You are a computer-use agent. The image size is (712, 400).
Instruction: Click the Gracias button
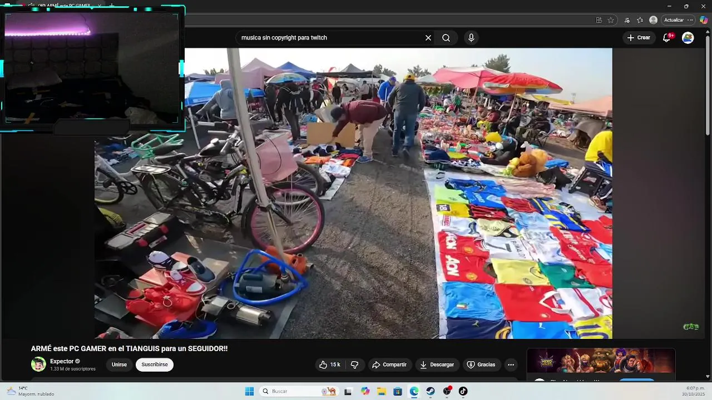(481, 364)
